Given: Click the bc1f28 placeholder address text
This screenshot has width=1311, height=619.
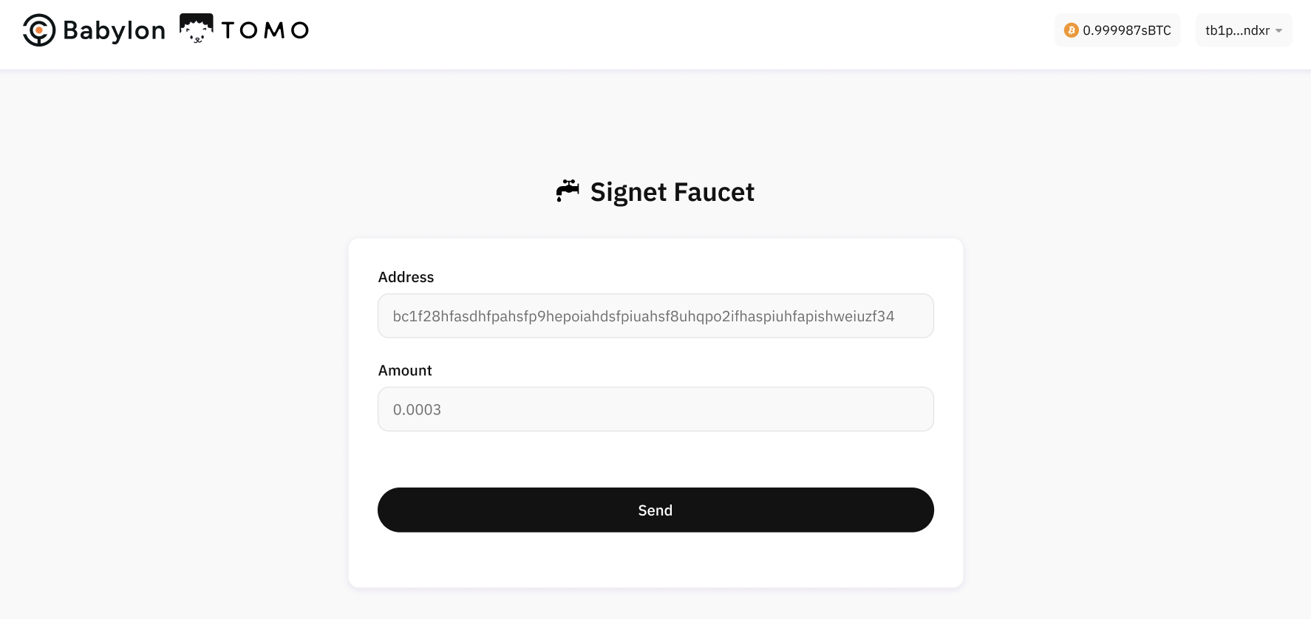Looking at the screenshot, I should (x=643, y=316).
